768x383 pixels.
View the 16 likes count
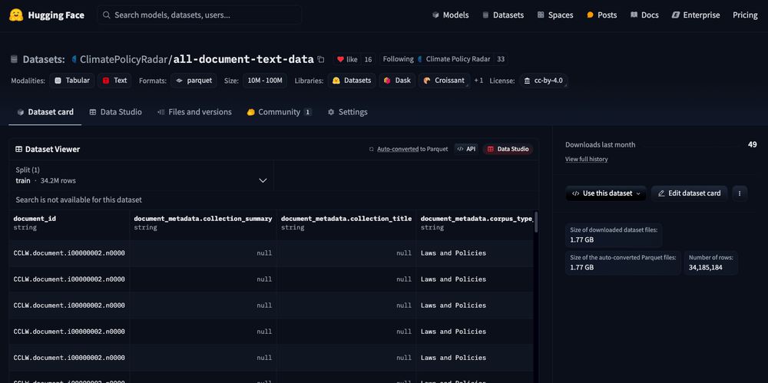(x=369, y=59)
